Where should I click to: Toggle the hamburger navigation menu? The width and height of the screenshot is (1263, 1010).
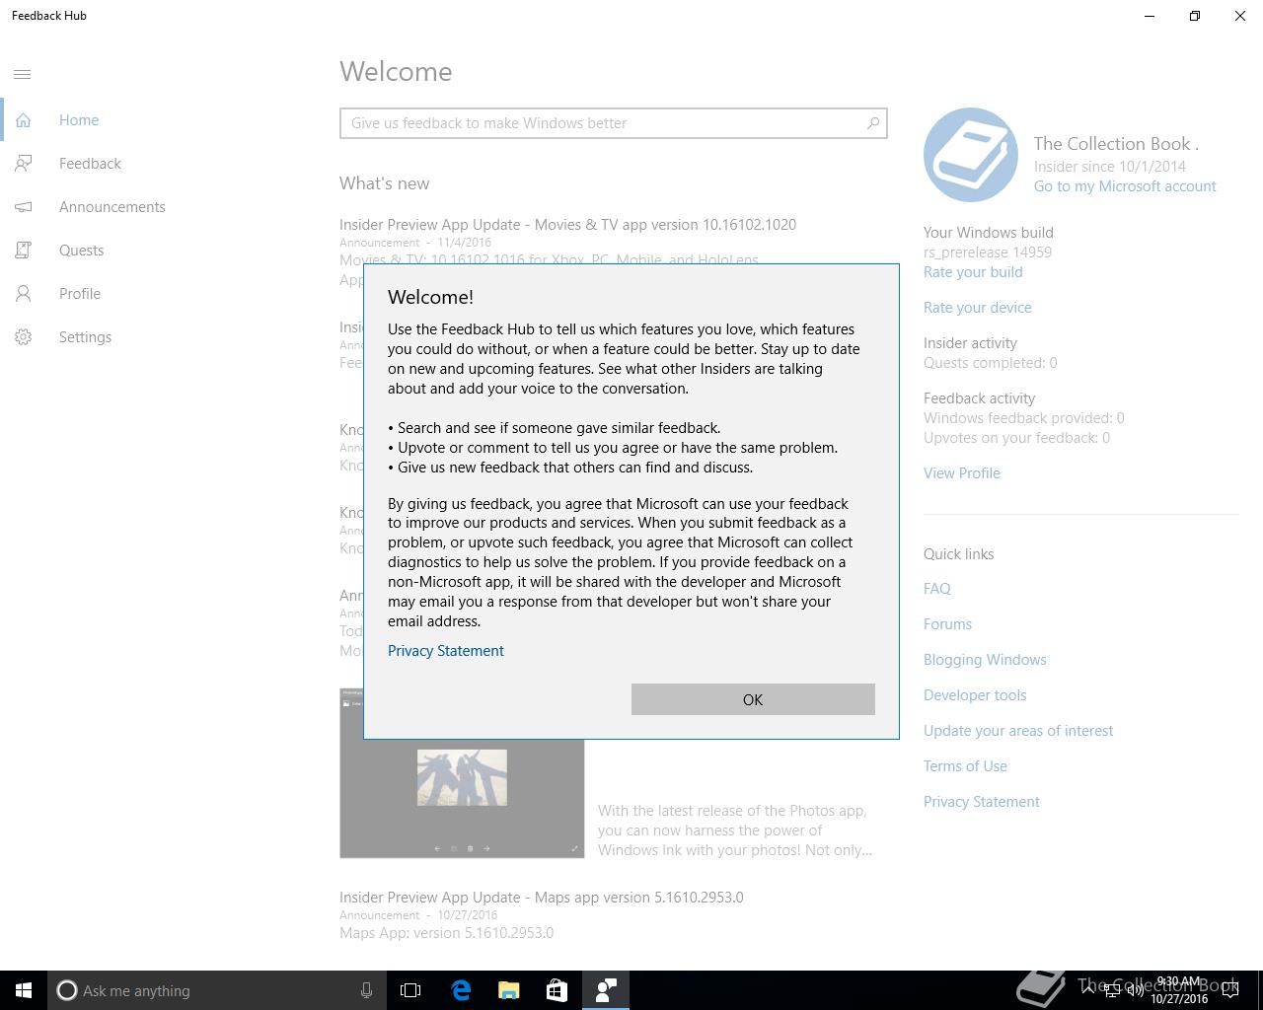[x=23, y=75]
